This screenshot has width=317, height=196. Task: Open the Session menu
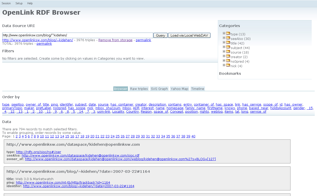6,3
